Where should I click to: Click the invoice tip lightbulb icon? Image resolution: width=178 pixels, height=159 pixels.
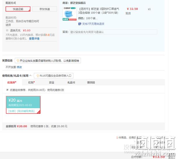tap(18, 61)
